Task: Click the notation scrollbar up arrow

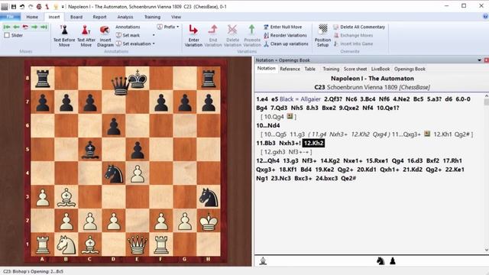Action: (x=486, y=96)
